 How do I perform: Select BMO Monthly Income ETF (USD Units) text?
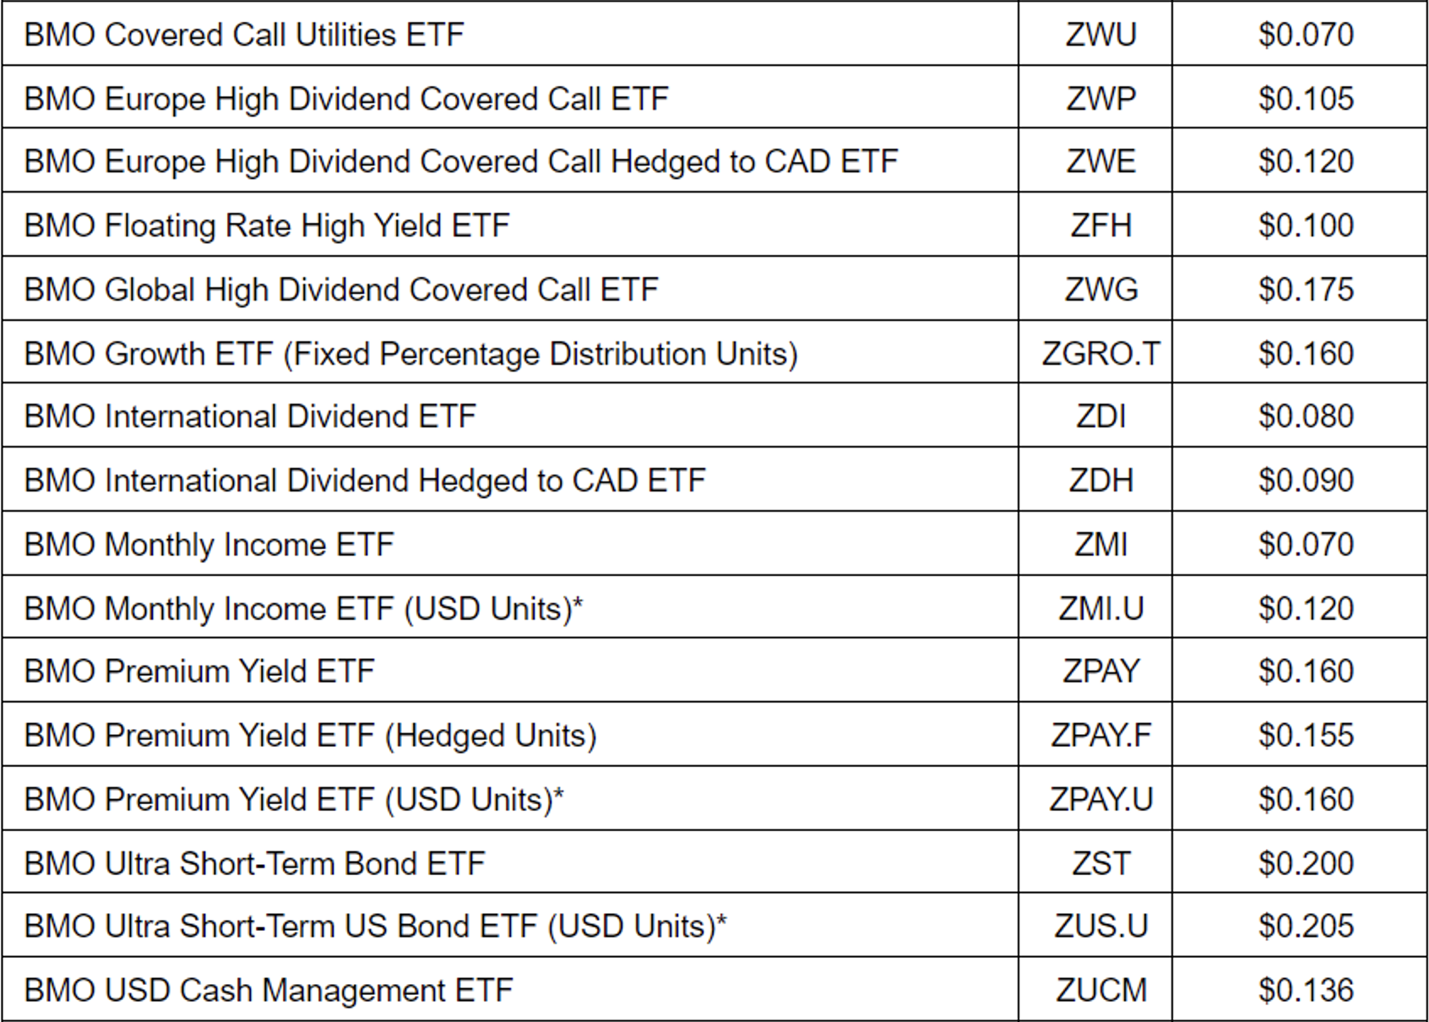(303, 609)
